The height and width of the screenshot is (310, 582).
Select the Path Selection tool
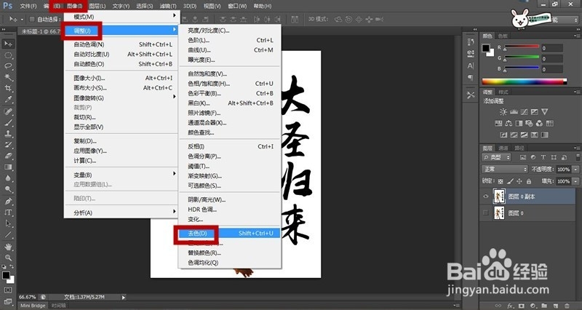tap(8, 223)
